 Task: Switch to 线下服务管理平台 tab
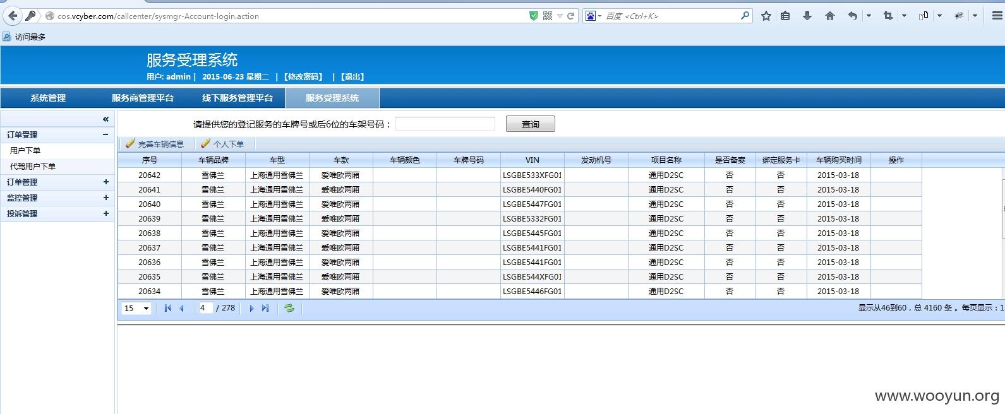coord(238,98)
